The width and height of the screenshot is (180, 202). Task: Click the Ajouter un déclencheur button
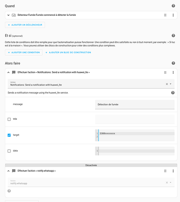[x=25, y=25]
